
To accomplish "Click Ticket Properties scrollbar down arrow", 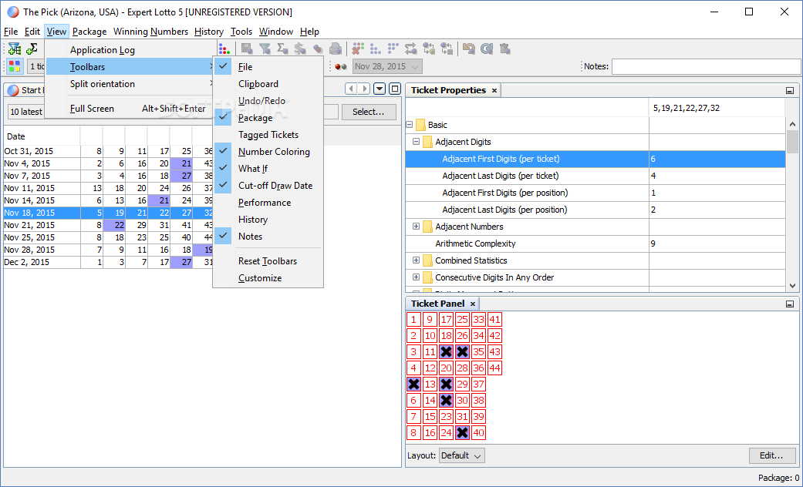I will [x=792, y=285].
